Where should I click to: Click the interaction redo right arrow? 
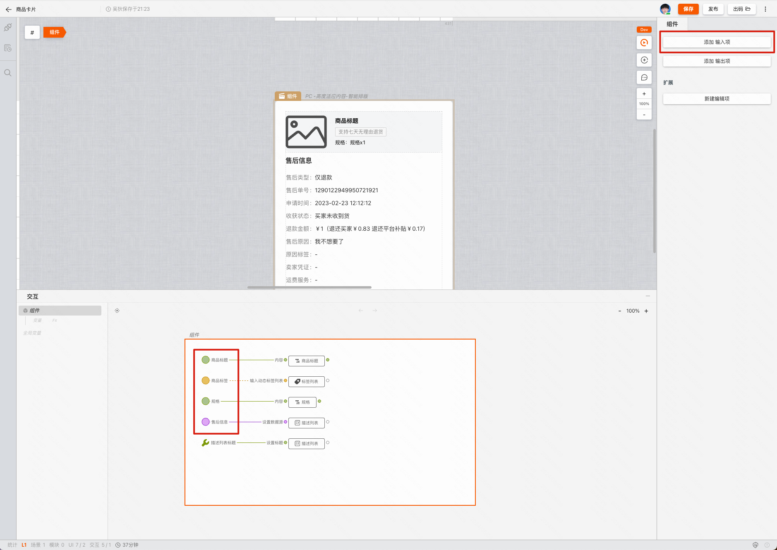[x=375, y=311]
